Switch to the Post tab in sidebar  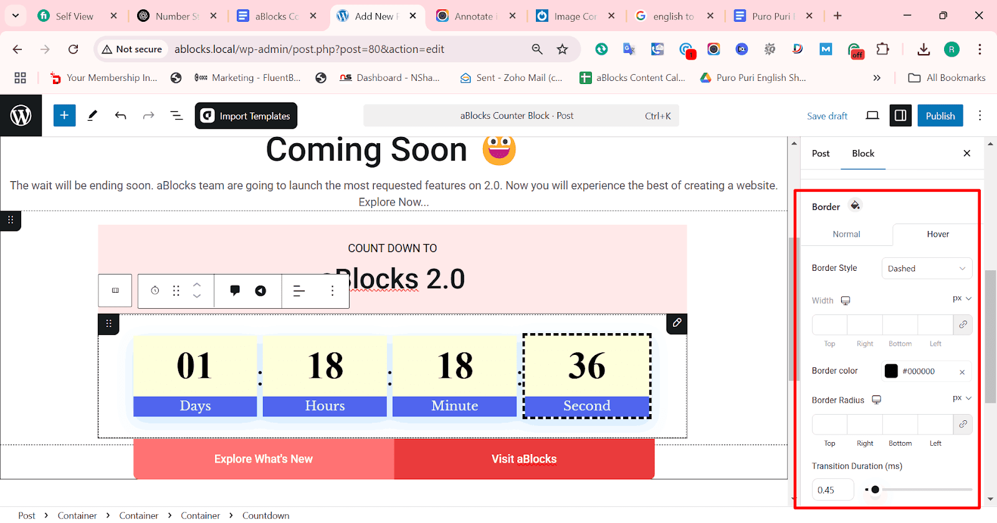coord(821,153)
